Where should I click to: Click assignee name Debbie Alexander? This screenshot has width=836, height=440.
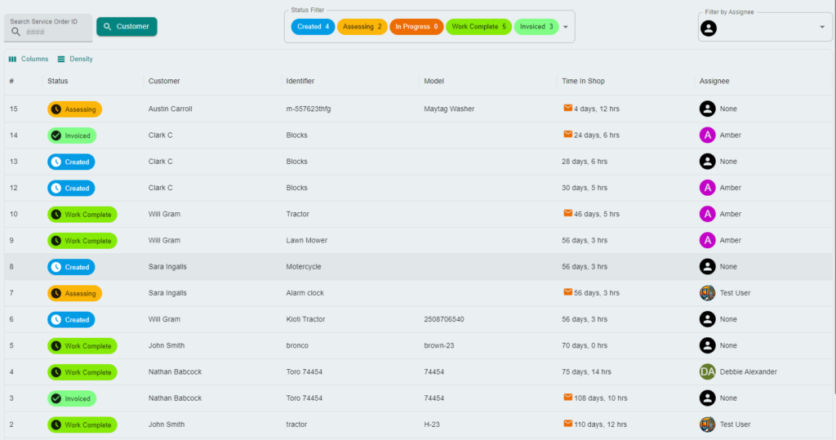(x=748, y=371)
